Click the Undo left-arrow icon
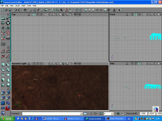The width and height of the screenshot is (162, 121). pyautogui.click(x=16, y=10)
